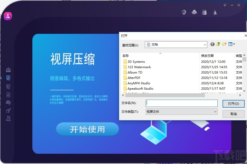The height and width of the screenshot is (164, 247).
Task: Click the 取消 cancel button
Action: point(233,114)
